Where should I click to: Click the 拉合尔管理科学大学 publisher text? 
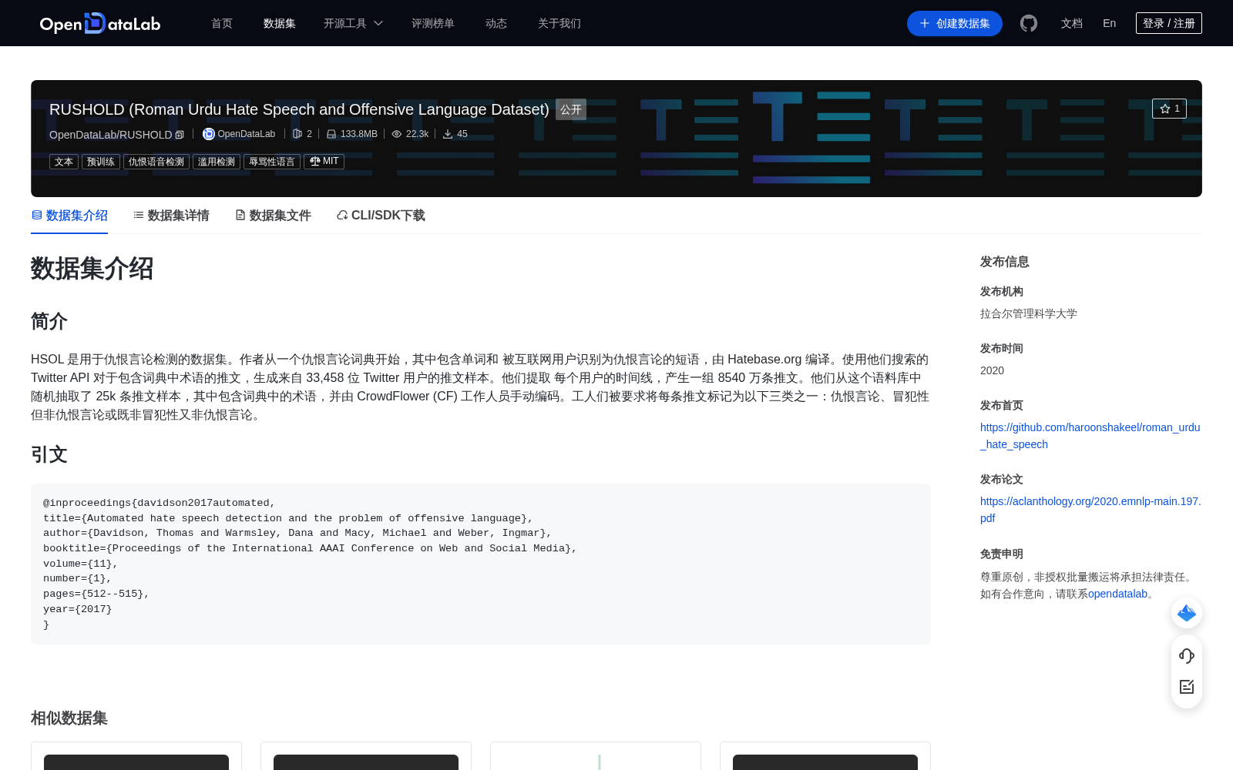coord(1029,313)
